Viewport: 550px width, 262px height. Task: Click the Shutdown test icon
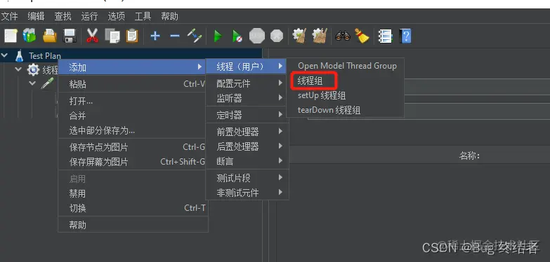pos(277,36)
